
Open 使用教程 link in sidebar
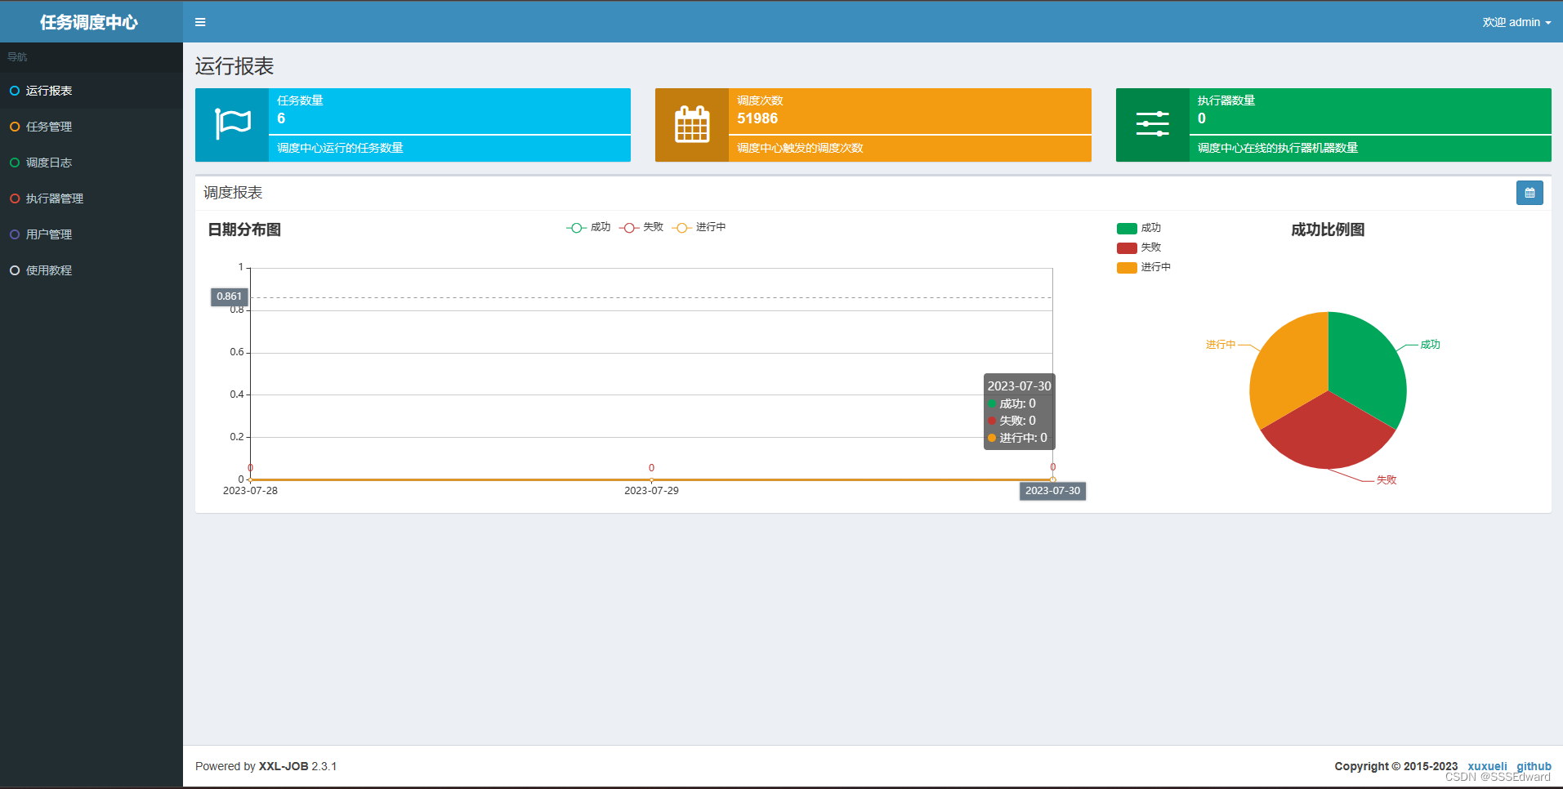[92, 270]
